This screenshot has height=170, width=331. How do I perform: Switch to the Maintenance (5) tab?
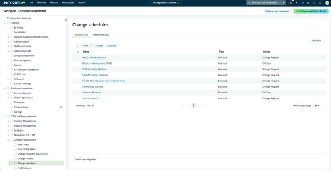point(101,35)
